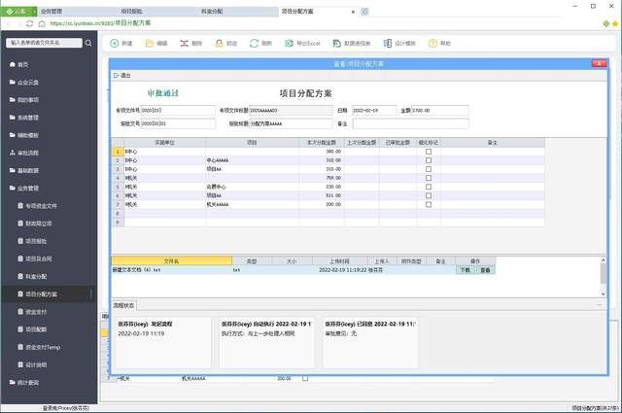Click the attachment list scroll-up arrow
The height and width of the screenshot is (413, 622).
tap(603, 260)
